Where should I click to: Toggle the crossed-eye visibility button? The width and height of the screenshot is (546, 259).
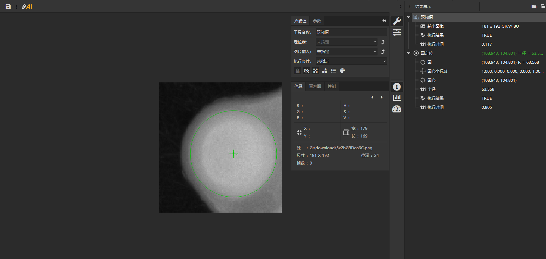coord(306,71)
